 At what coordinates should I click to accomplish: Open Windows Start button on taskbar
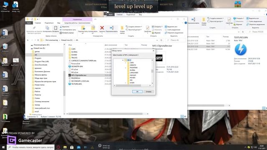3,147
